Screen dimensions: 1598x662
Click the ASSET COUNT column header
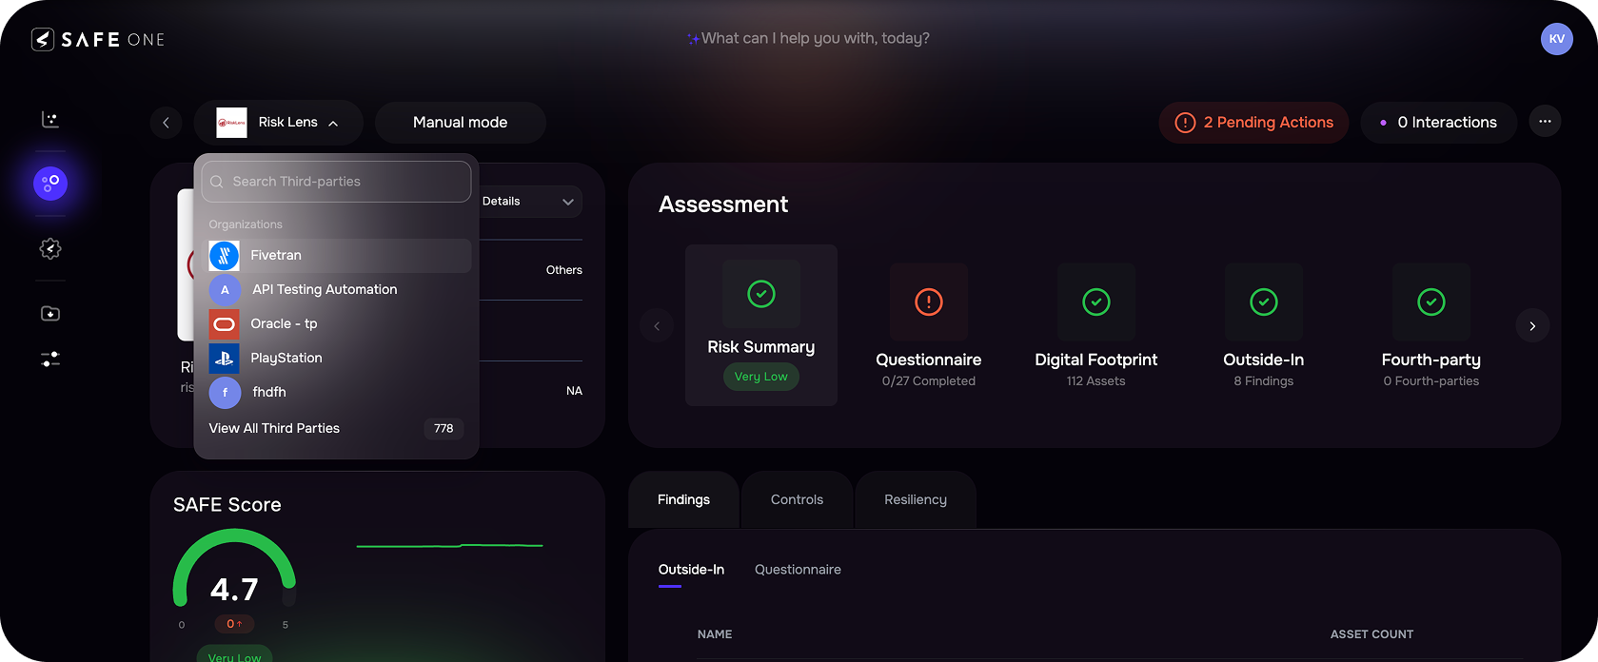(x=1371, y=634)
